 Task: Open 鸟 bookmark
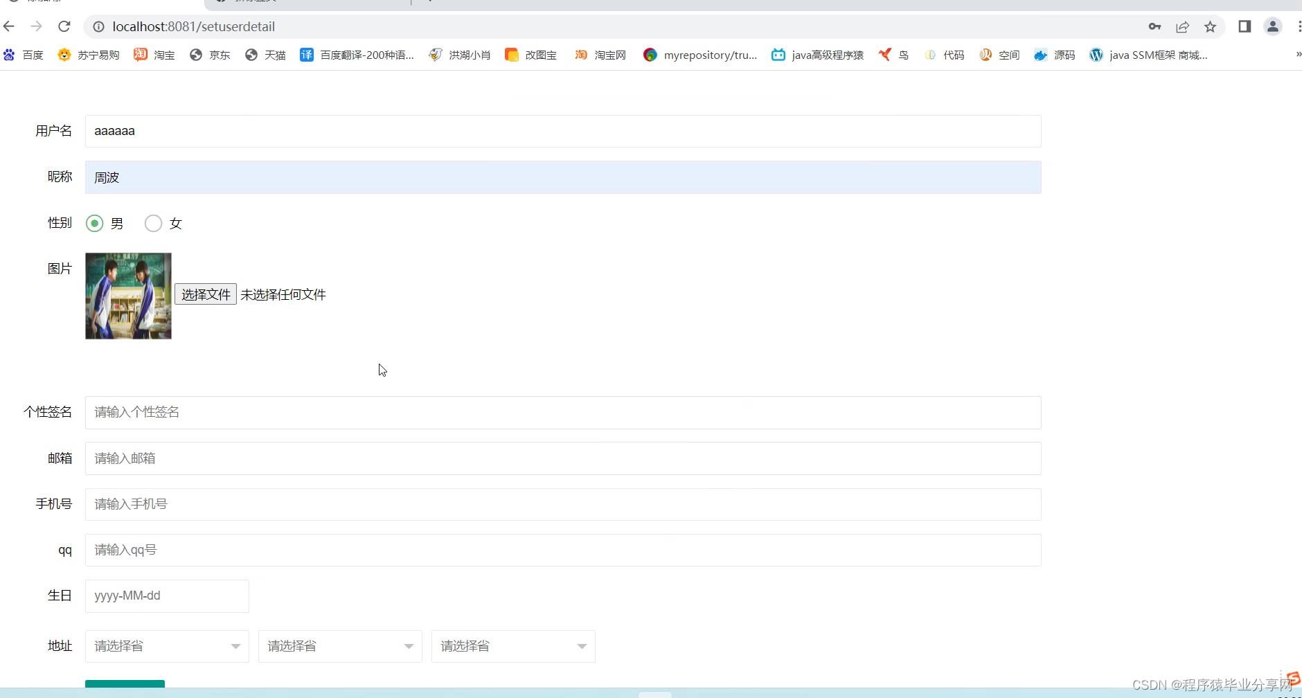893,55
